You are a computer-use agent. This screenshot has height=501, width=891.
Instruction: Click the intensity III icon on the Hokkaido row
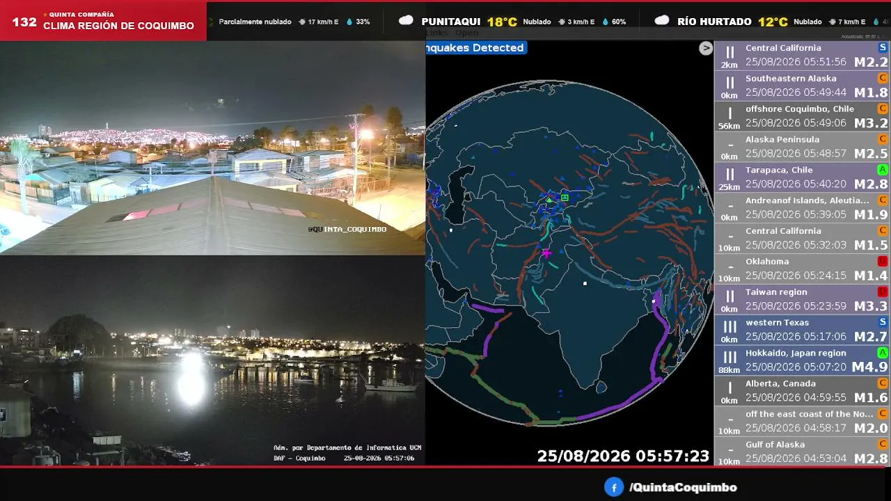tap(730, 357)
